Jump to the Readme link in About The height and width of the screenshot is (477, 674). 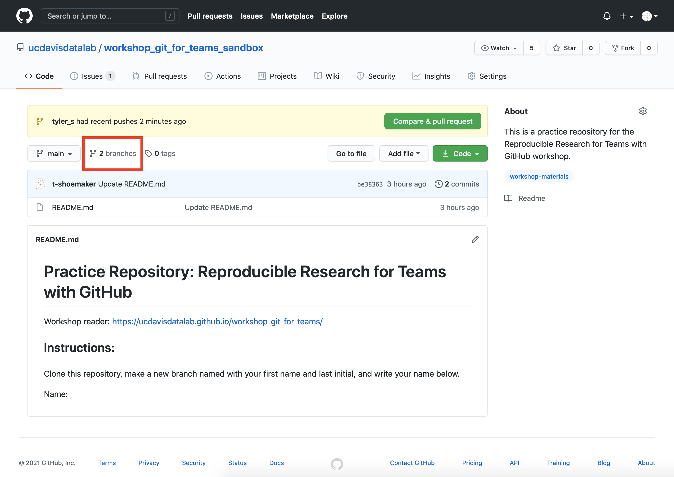pos(525,198)
